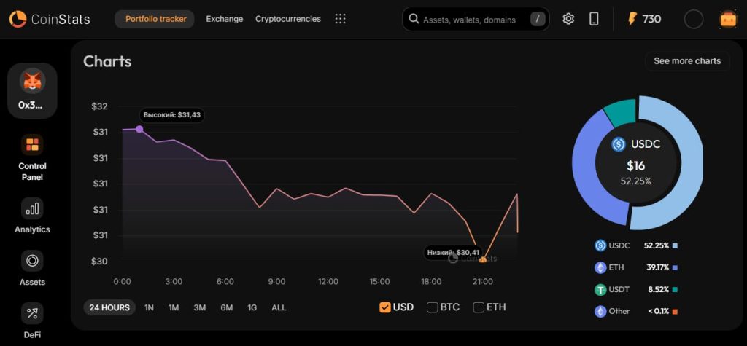747x346 pixels.
Task: Open the DeFi sidebar section
Action: (32, 314)
